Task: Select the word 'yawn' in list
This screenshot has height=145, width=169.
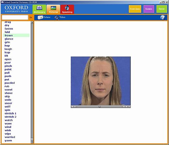Action: (x=8, y=141)
